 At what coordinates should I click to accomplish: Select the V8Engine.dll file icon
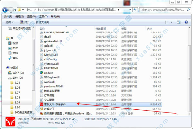pos(41,77)
